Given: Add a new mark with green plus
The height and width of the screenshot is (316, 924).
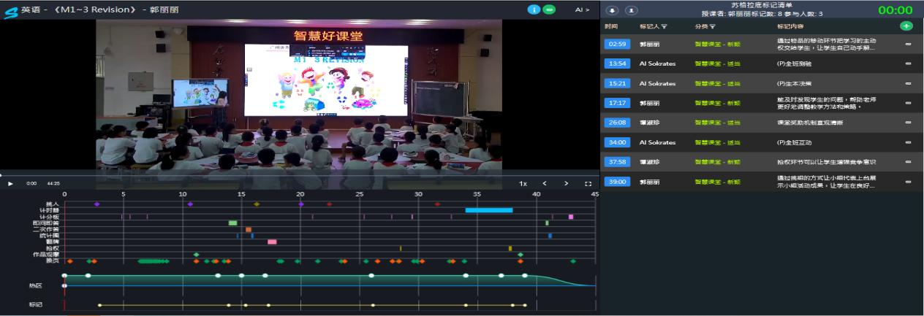Looking at the screenshot, I should click(x=906, y=26).
